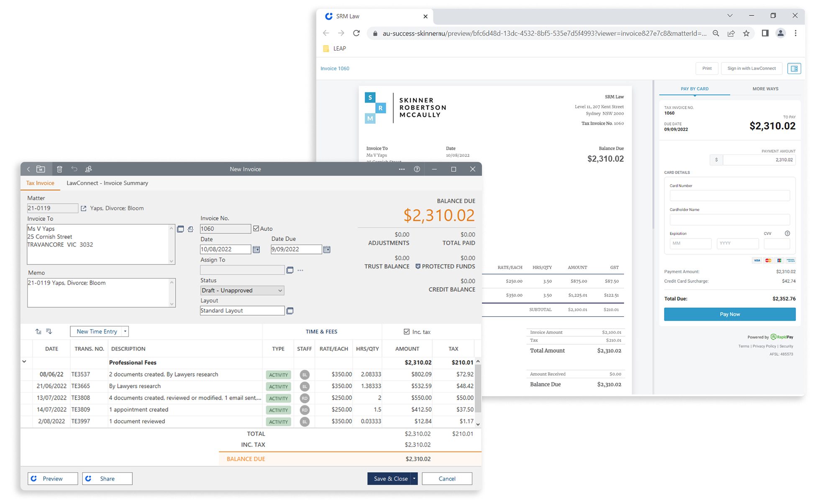The height and width of the screenshot is (502, 820).
Task: Click the Share button
Action: (x=107, y=479)
